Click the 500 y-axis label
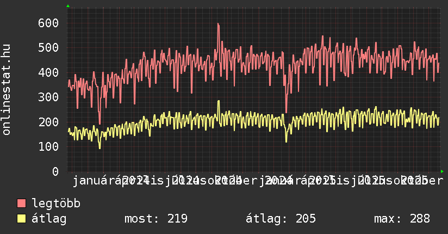 [x=48, y=48]
